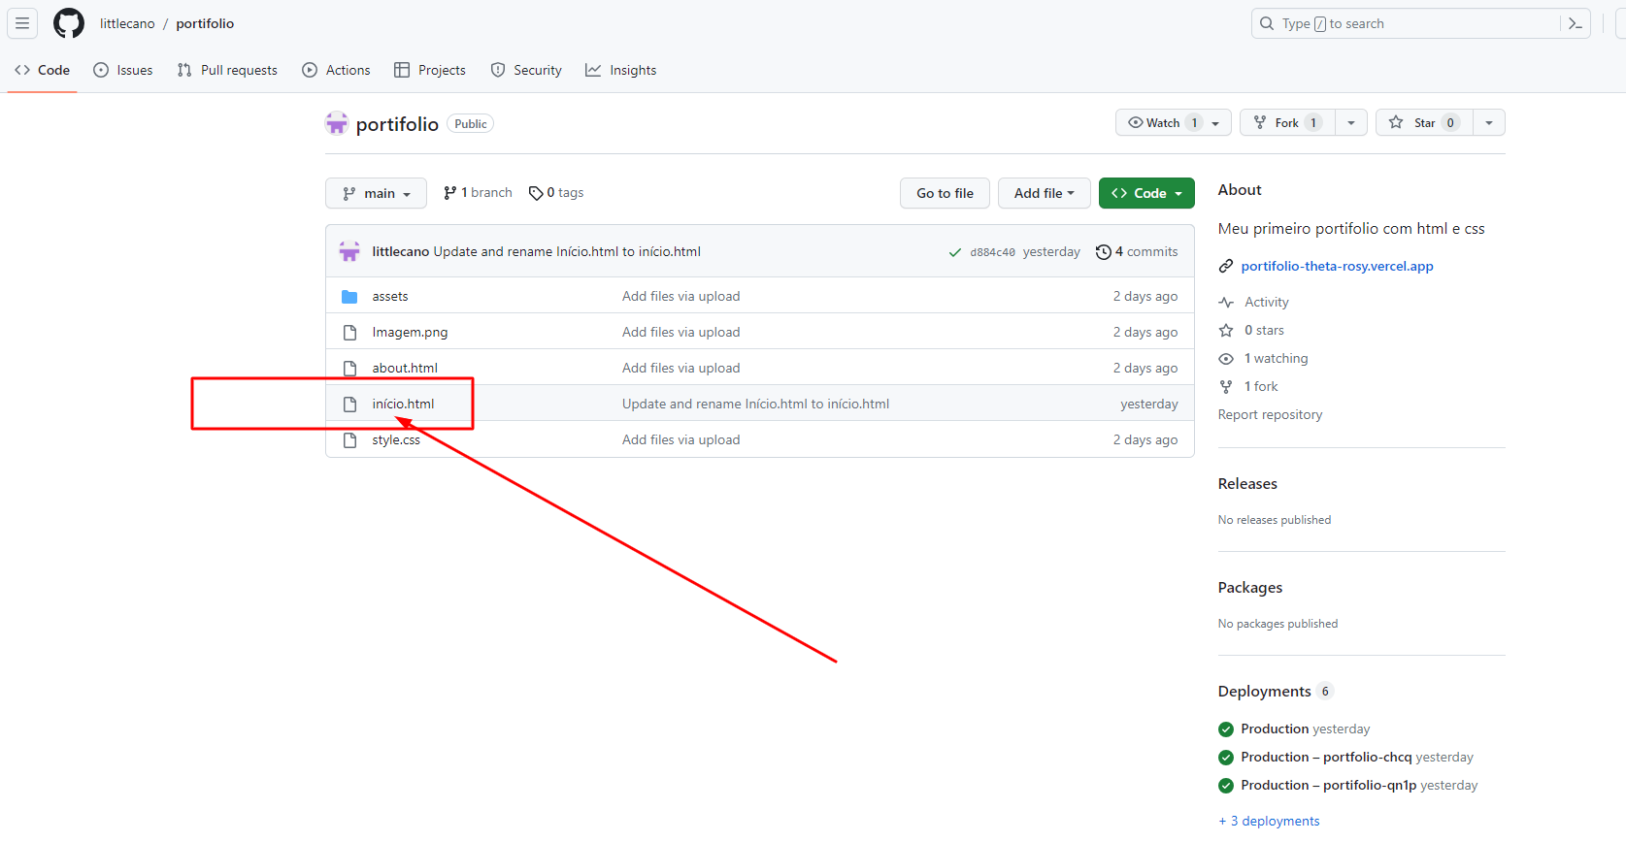Open the Imagem.png file
This screenshot has height=842, width=1626.
pyautogui.click(x=410, y=332)
